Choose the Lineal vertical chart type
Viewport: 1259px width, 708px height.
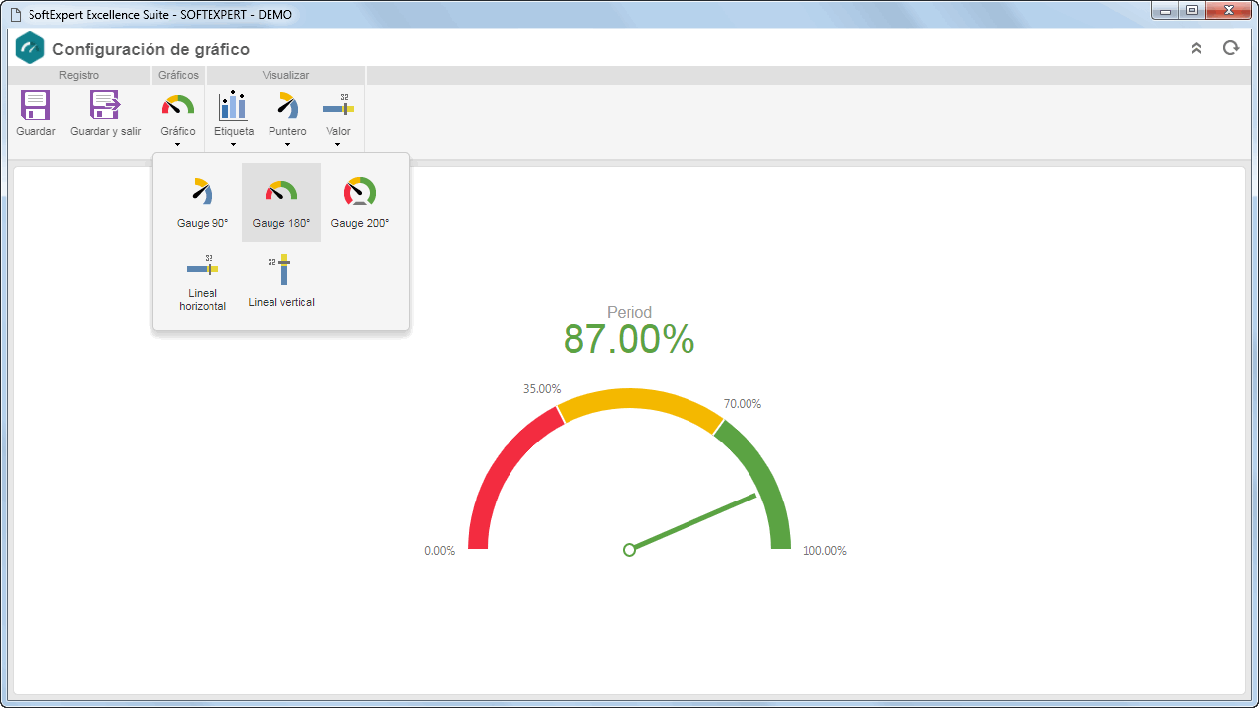tap(281, 283)
